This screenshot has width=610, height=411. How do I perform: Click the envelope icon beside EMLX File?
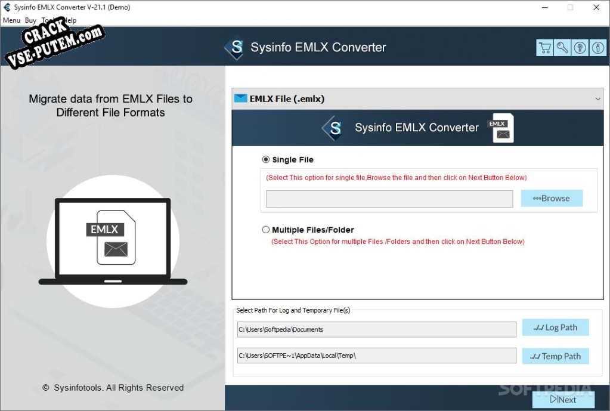[x=240, y=98]
